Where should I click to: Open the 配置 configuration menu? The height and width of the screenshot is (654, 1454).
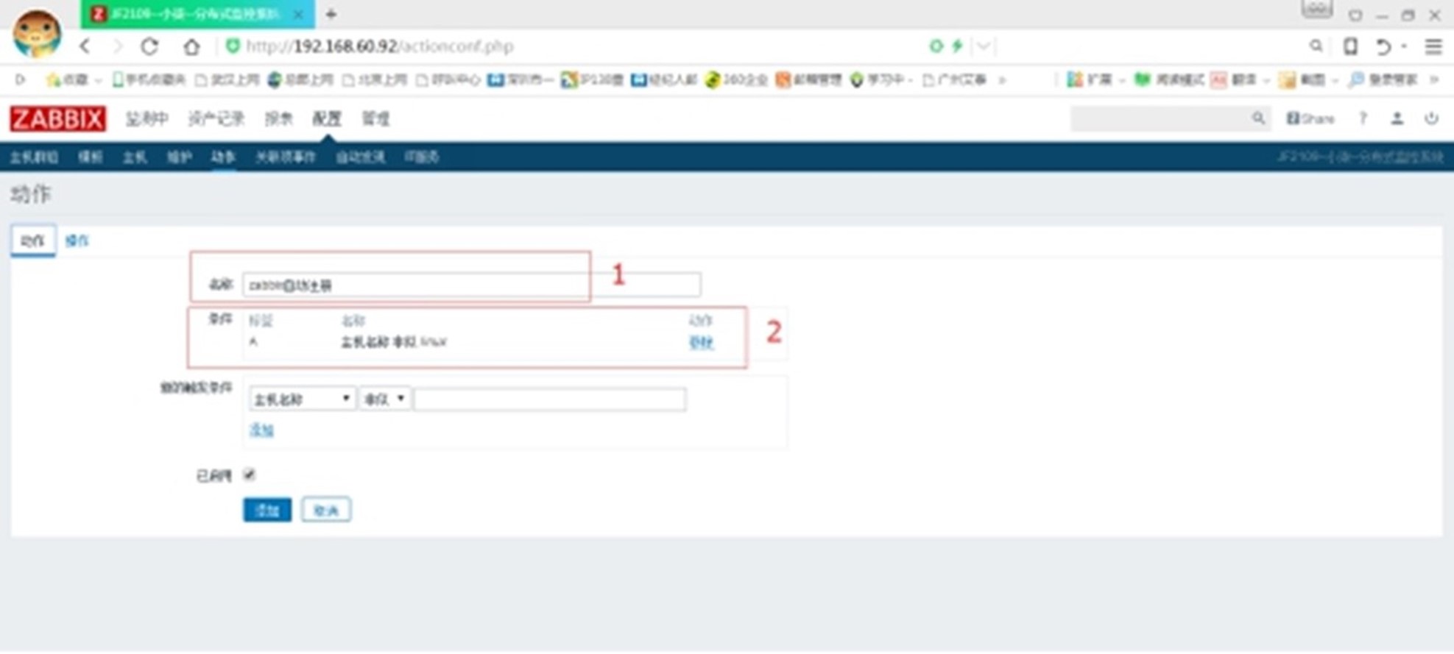tap(327, 118)
